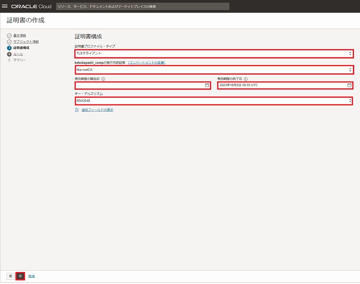Jump to the ルール wizard step

point(18,54)
